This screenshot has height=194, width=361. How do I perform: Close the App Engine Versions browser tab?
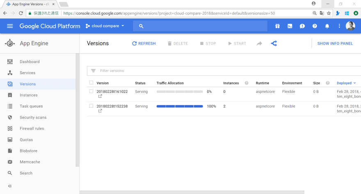tap(53, 4)
